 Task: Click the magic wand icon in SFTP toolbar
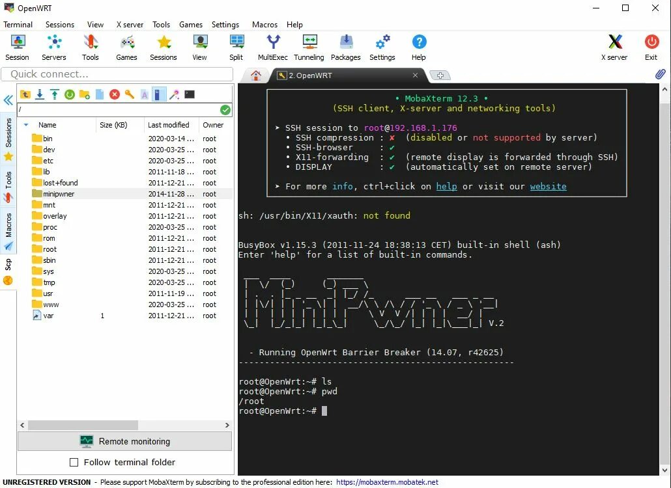pos(174,94)
